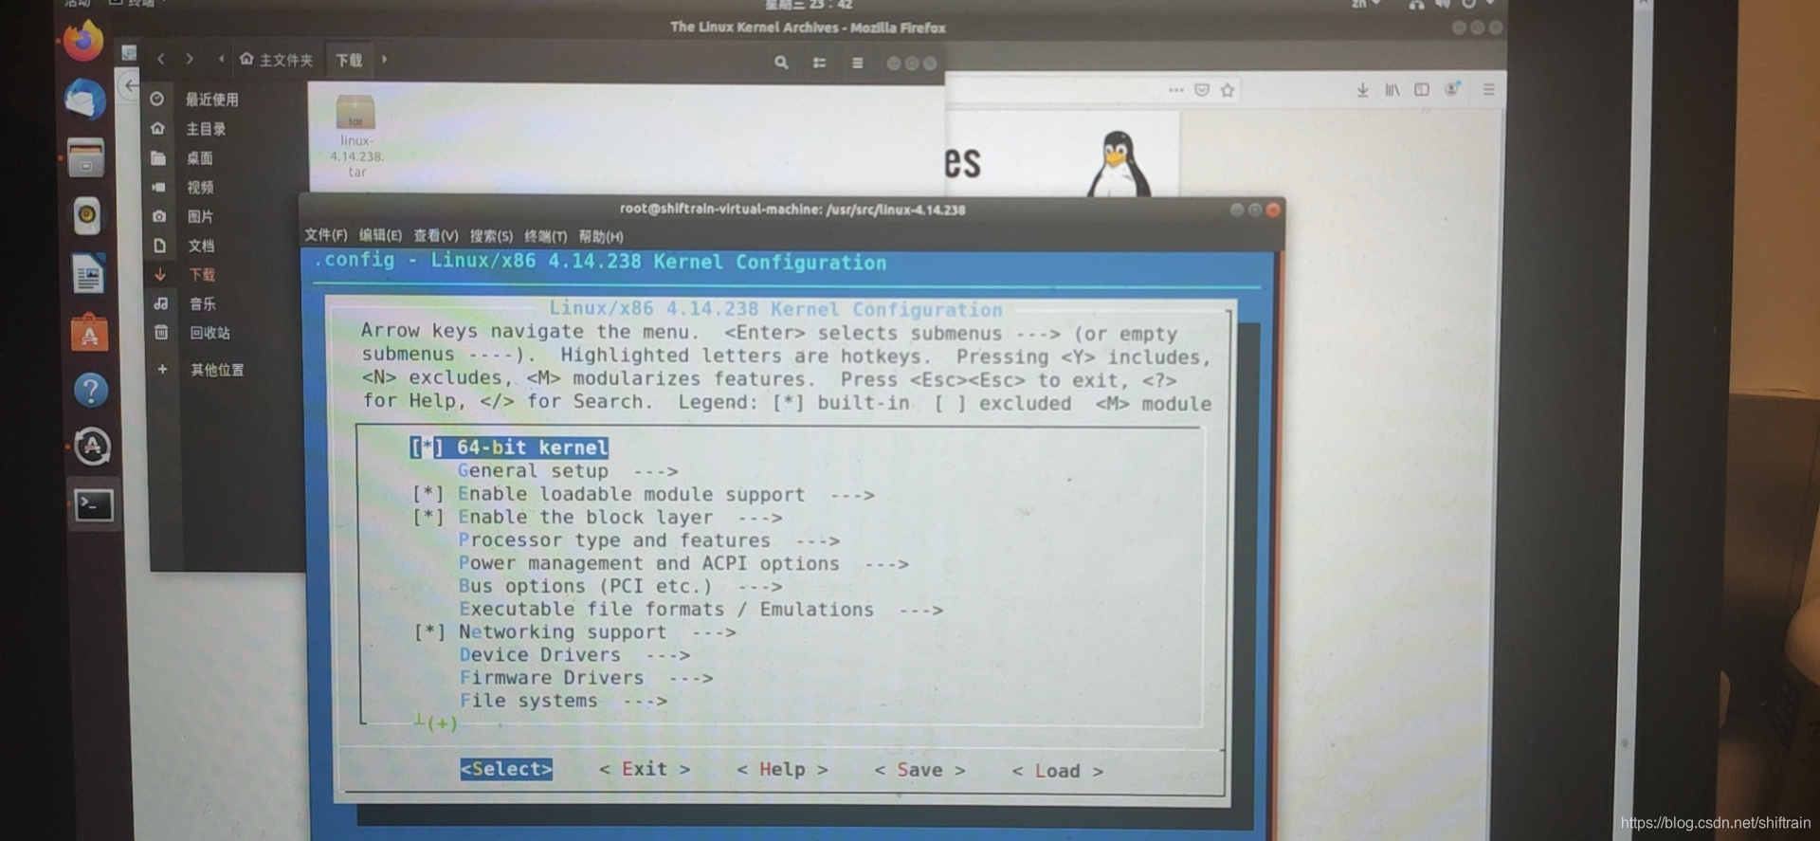Viewport: 1820px width, 841px height.
Task: Open 其他位置 in Files sidebar
Action: pyautogui.click(x=217, y=370)
